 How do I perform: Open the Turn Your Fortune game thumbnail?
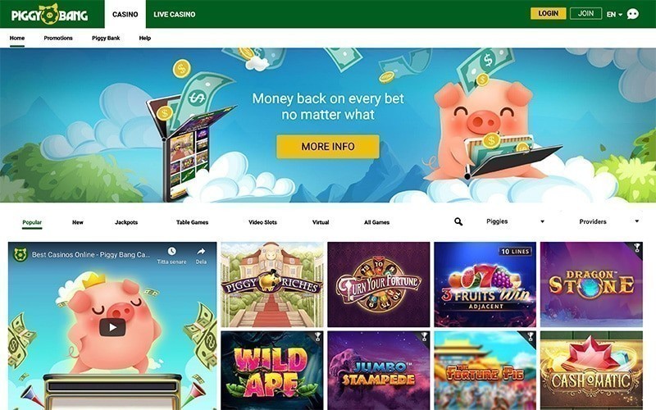[379, 285]
